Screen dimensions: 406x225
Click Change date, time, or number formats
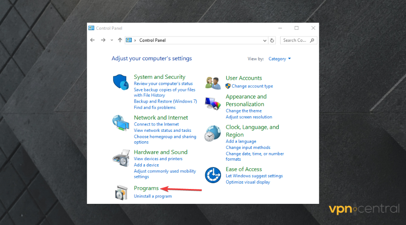(x=254, y=156)
